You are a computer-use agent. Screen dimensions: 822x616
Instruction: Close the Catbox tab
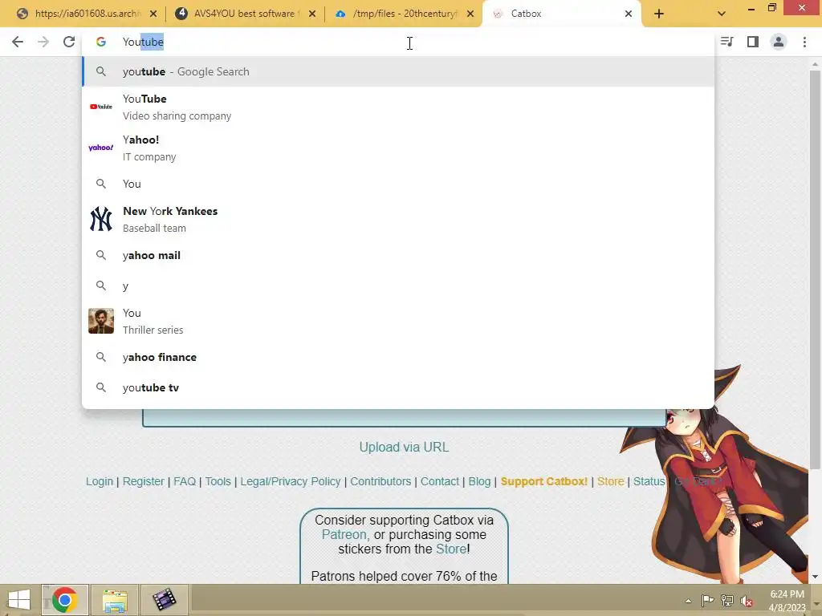pyautogui.click(x=629, y=14)
